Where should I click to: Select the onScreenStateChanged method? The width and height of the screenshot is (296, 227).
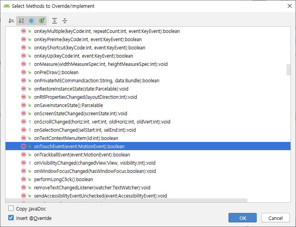tap(148, 114)
